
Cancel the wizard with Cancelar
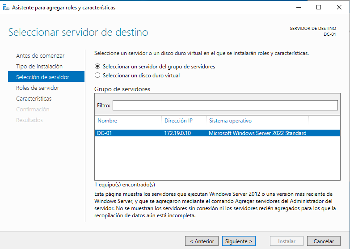(x=324, y=241)
